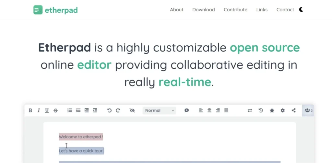Viewport: 332px width, 163px height.
Task: Apply strikethrough formatting in the toolbar
Action: [x=55, y=110]
